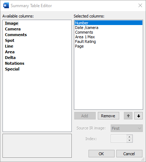
Task: Click the Add button
Action: click(85, 116)
